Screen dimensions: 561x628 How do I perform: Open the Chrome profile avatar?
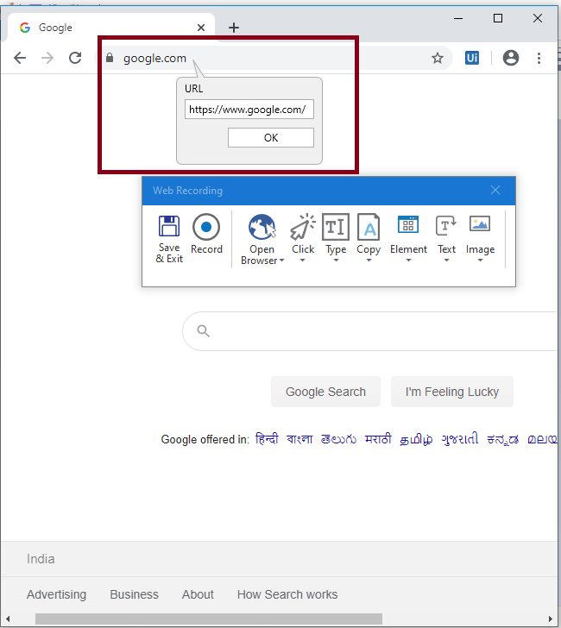click(511, 58)
